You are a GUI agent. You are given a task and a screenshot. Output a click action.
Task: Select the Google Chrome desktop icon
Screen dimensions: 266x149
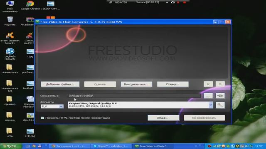click(x=30, y=5)
